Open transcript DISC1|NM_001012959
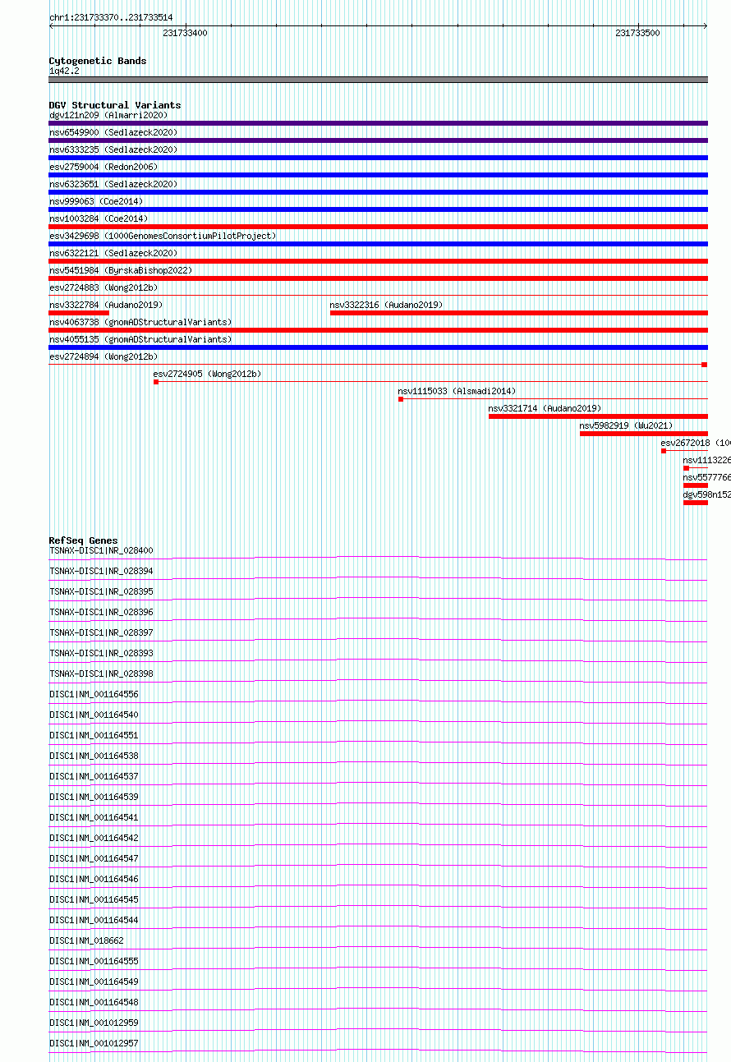731x1062 pixels. click(94, 1023)
